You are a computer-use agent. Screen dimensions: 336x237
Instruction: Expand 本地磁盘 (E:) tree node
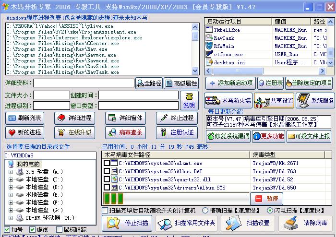pos(11,195)
